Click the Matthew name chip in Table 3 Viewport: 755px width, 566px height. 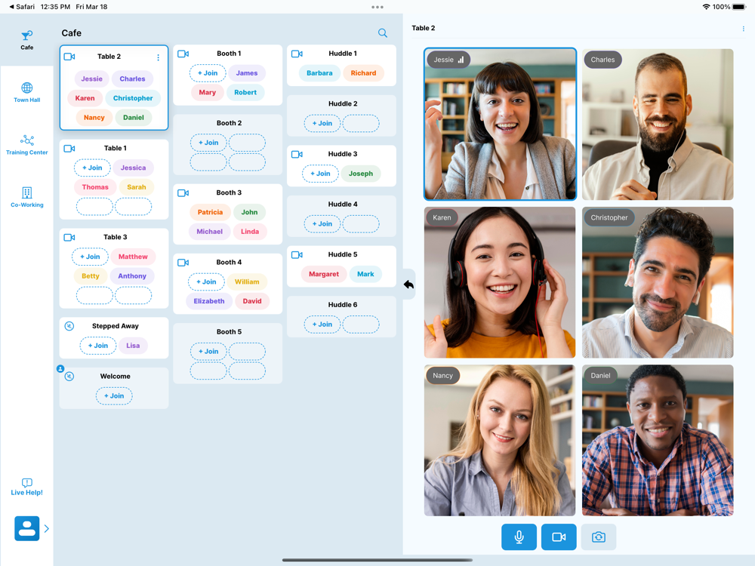pos(133,257)
